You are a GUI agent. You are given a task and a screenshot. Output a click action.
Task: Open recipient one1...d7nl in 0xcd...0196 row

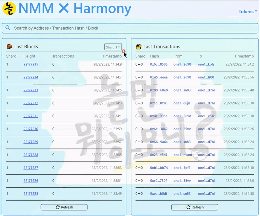[206, 103]
